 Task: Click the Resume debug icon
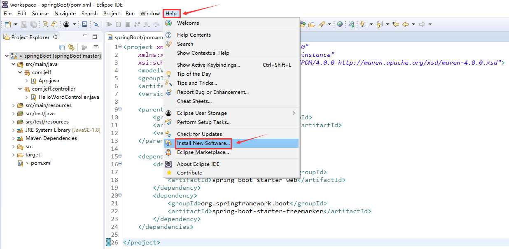coord(109,25)
